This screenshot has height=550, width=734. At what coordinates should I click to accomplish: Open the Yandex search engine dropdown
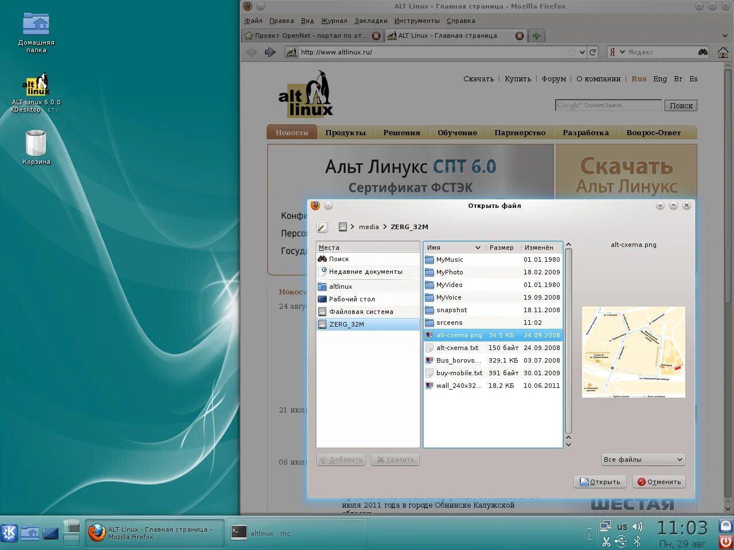pyautogui.click(x=622, y=52)
